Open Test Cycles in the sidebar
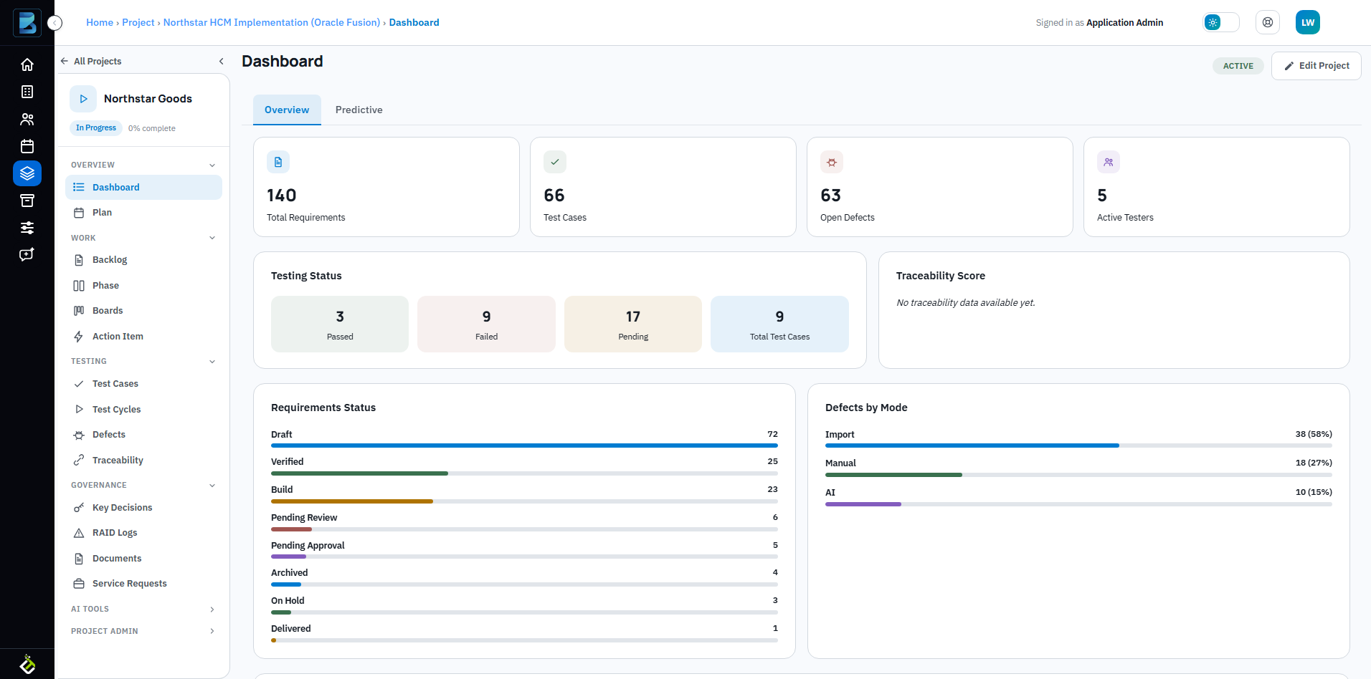The height and width of the screenshot is (679, 1371). [143, 410]
